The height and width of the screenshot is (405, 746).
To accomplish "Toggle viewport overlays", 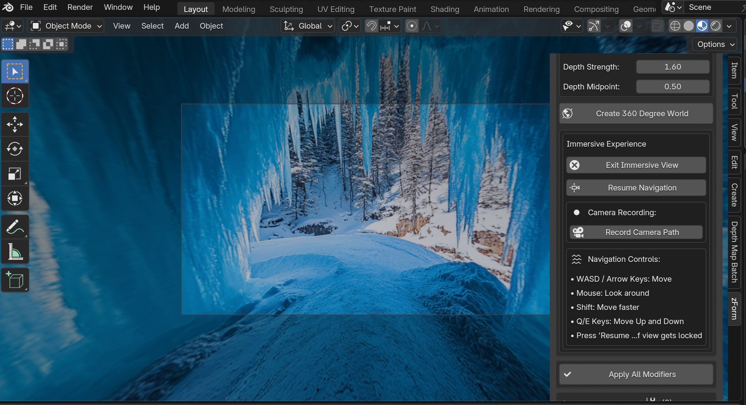I will pyautogui.click(x=626, y=26).
